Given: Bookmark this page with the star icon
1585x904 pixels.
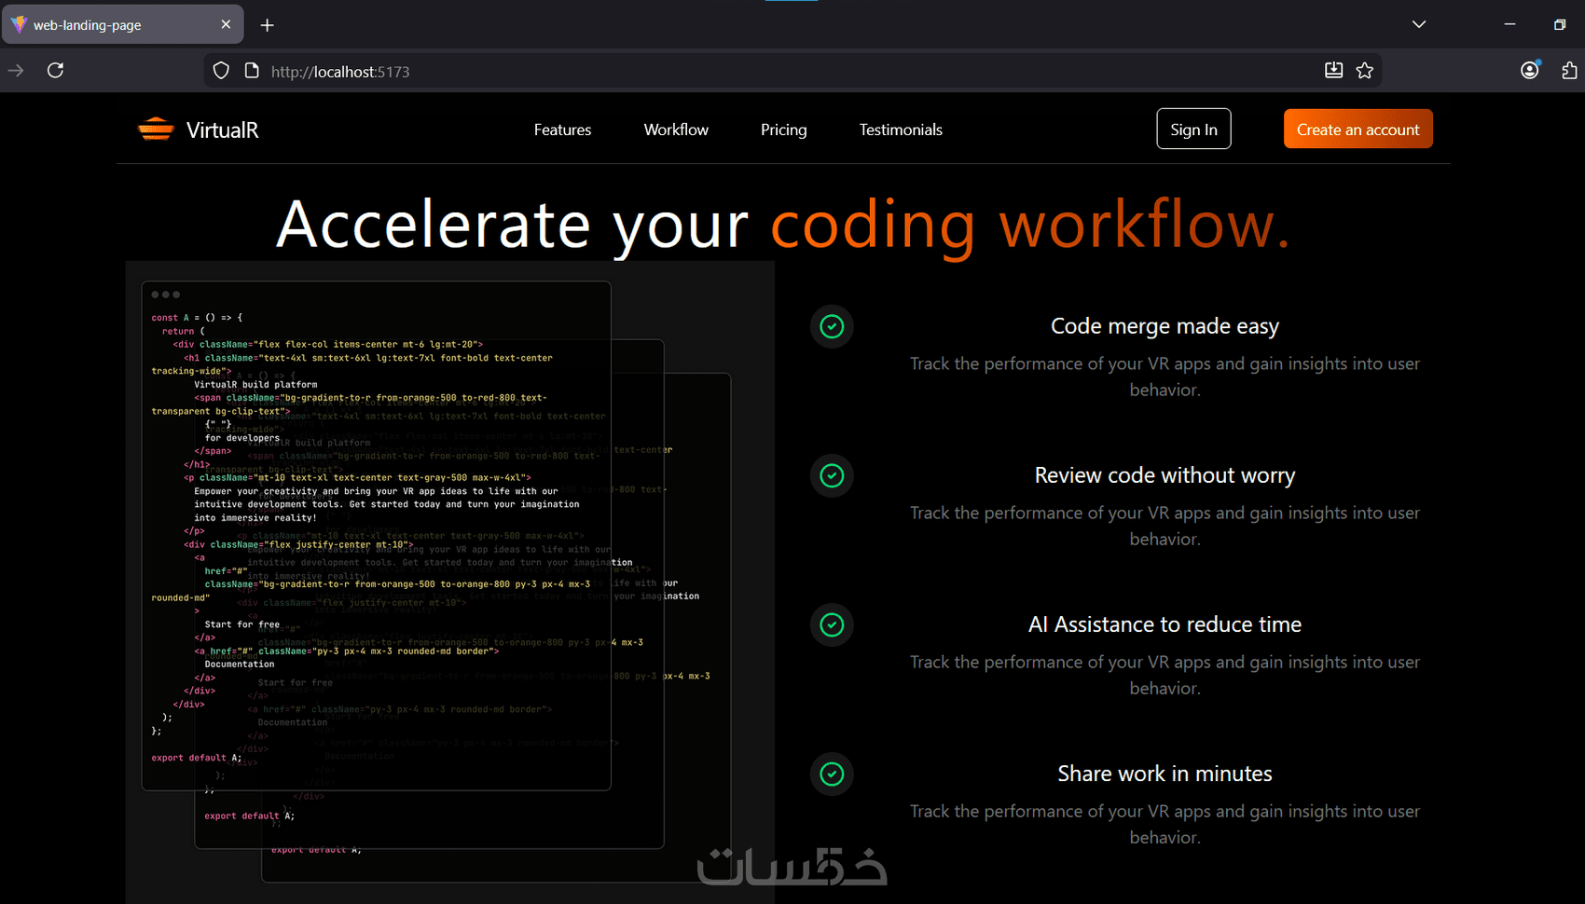Looking at the screenshot, I should [x=1365, y=71].
